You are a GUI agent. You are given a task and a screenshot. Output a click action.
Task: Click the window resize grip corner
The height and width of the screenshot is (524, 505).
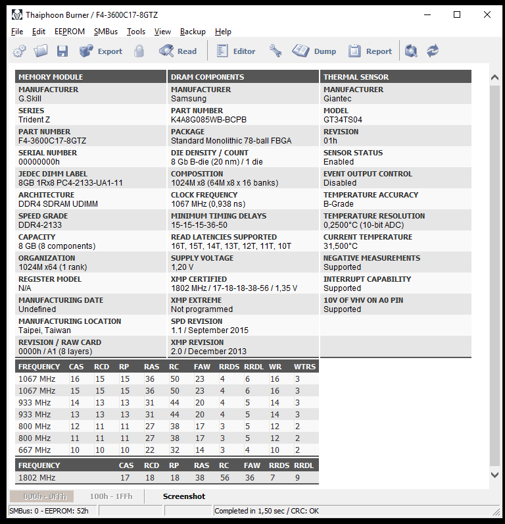[496, 511]
